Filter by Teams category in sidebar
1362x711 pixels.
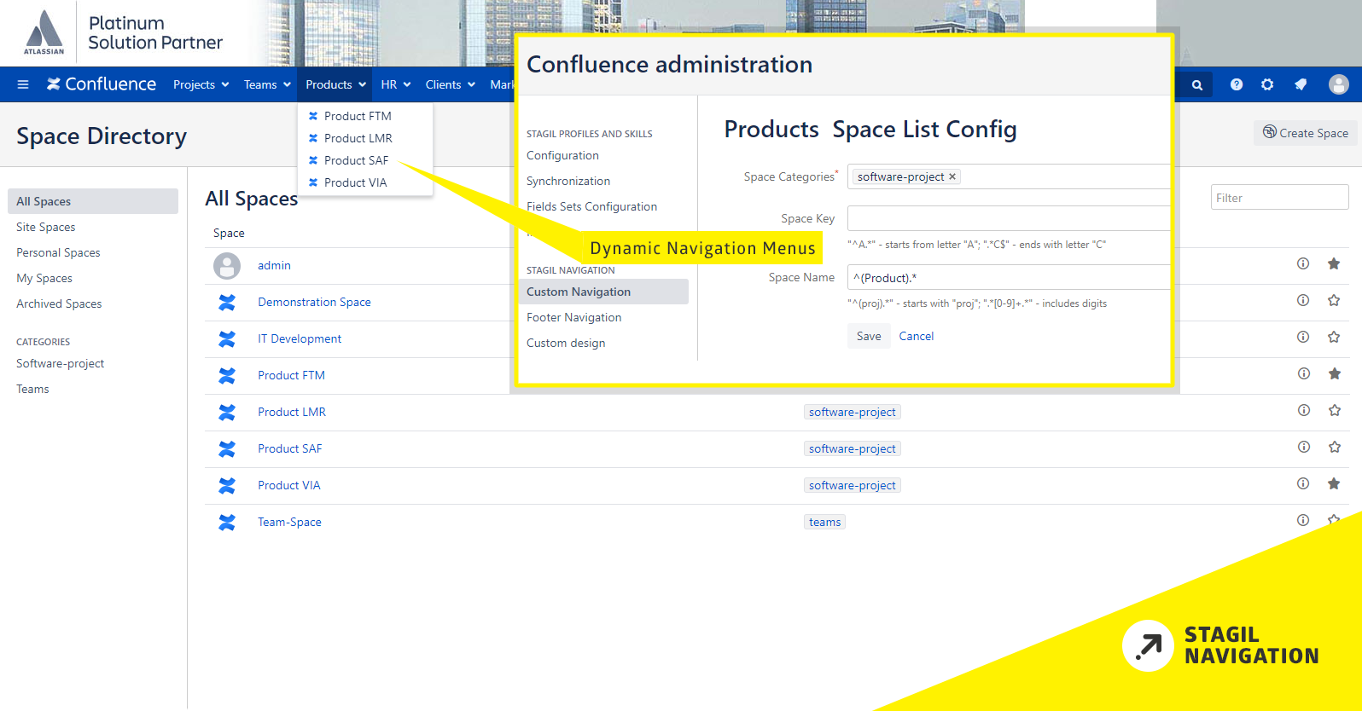[x=32, y=389]
